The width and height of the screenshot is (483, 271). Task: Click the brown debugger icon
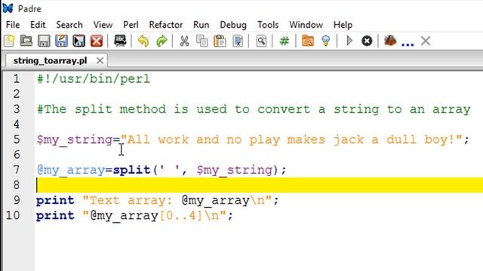click(390, 41)
